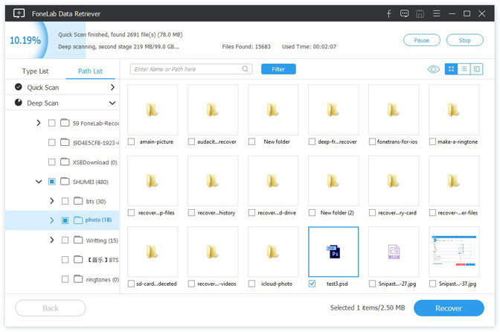Switch to the Type List tab
The image size is (500, 332).
click(36, 71)
